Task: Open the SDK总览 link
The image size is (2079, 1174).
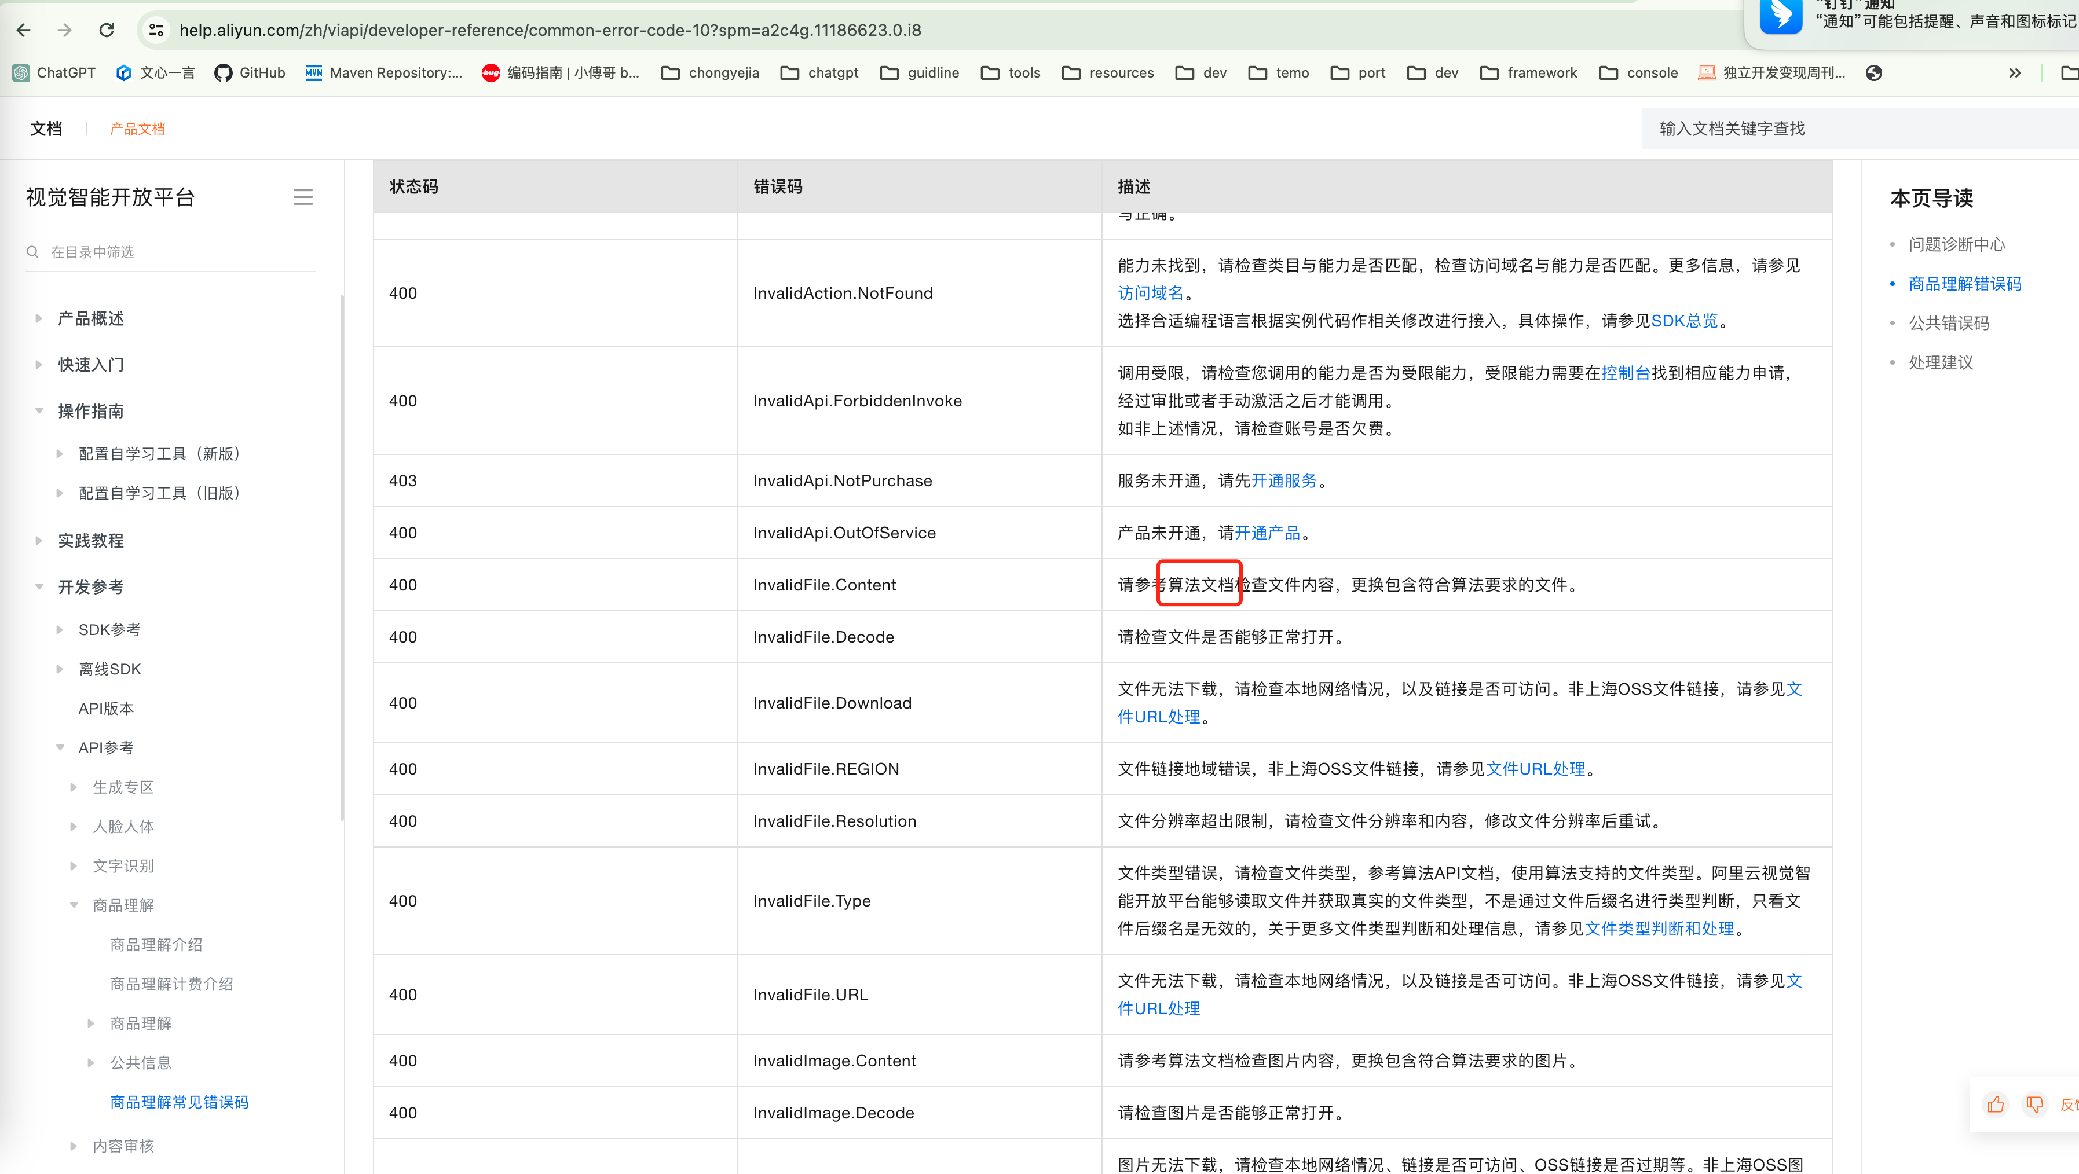Action: coord(1685,321)
